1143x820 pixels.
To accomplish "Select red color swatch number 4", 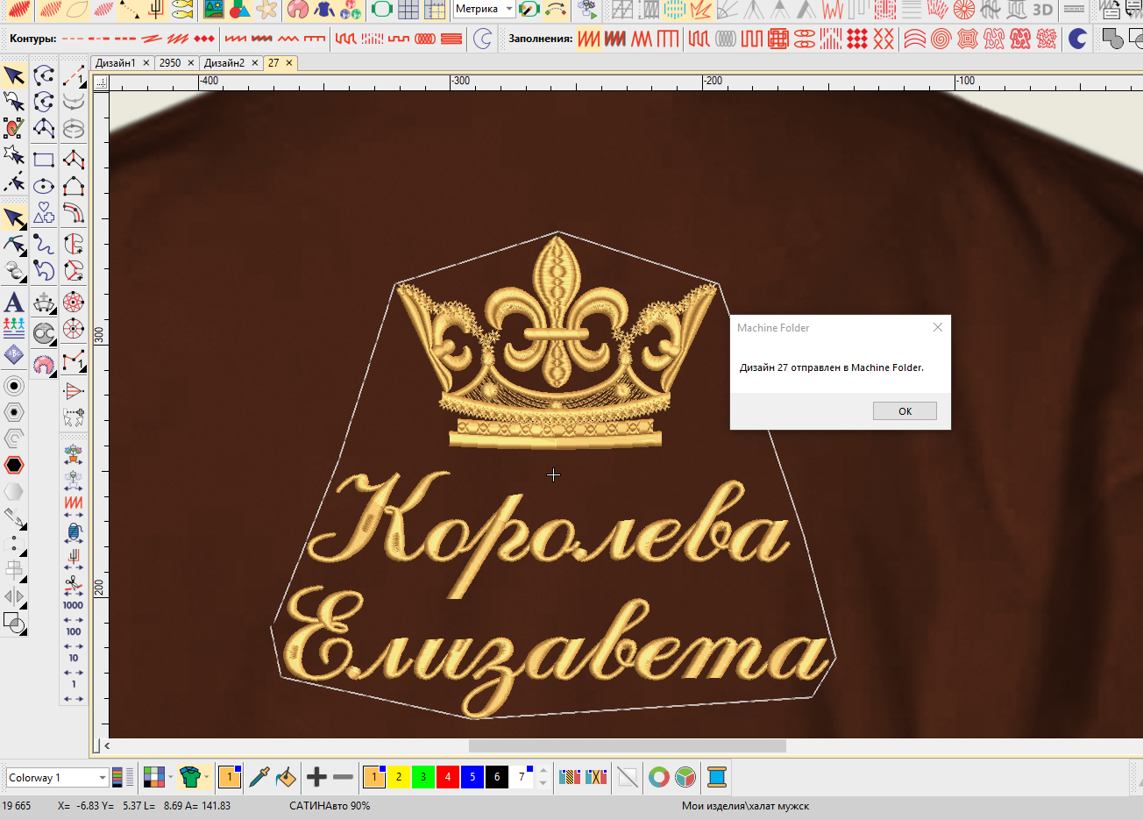I will (447, 777).
